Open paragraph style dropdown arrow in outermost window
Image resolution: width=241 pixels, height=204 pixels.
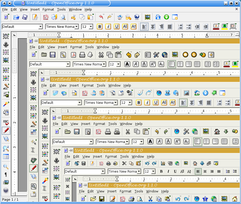(x=40, y=27)
